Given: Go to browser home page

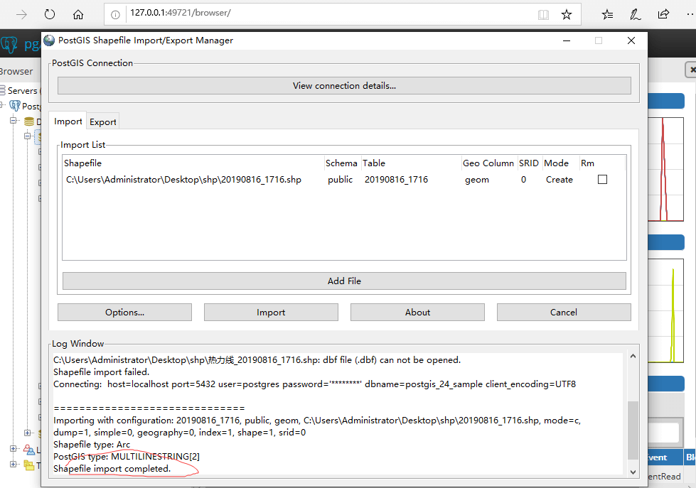Looking at the screenshot, I should [x=78, y=14].
